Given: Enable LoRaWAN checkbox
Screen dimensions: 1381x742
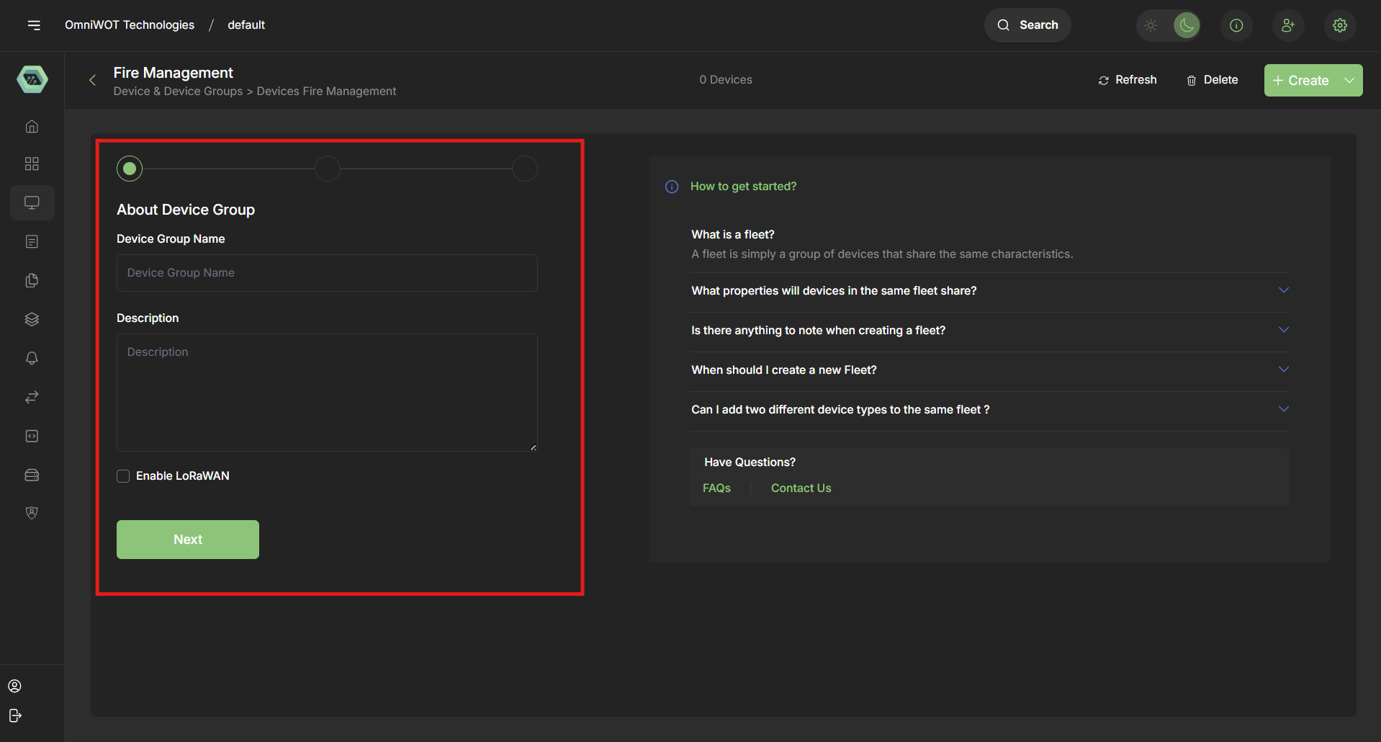Looking at the screenshot, I should pos(122,475).
